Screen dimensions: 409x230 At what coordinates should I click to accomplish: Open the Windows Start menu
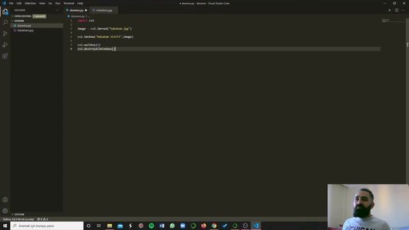coord(5,226)
